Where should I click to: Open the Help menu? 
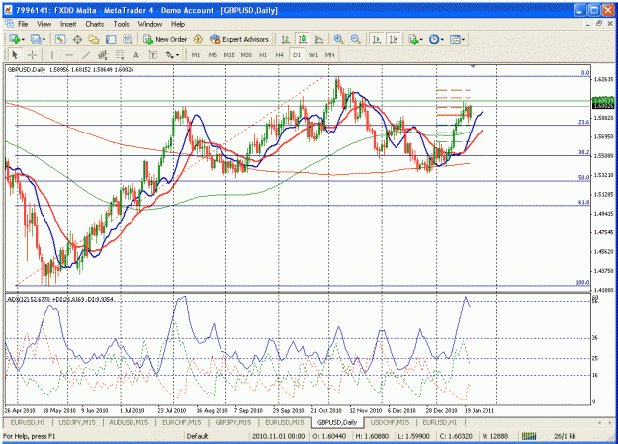[x=178, y=24]
